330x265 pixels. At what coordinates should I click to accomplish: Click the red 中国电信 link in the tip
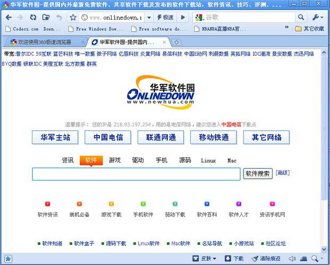point(231,125)
